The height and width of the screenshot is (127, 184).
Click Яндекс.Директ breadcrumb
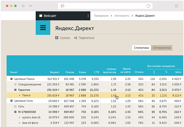[x=145, y=16]
